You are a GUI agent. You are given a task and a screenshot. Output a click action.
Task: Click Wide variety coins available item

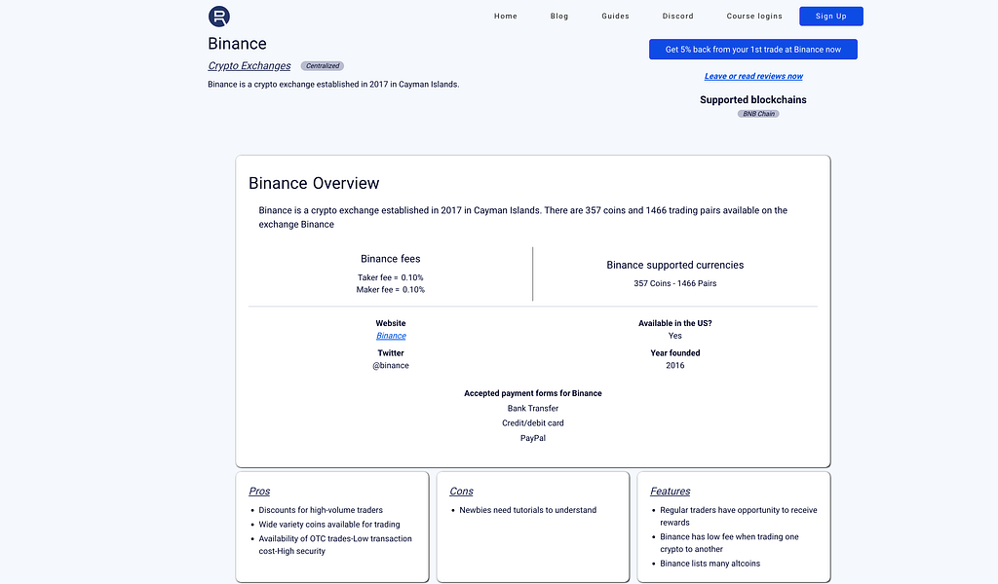pos(329,525)
